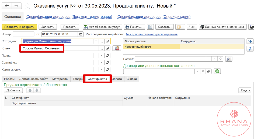254x139 pixels.
Task: Click the blue refresh arrows button
Action: point(250,49)
